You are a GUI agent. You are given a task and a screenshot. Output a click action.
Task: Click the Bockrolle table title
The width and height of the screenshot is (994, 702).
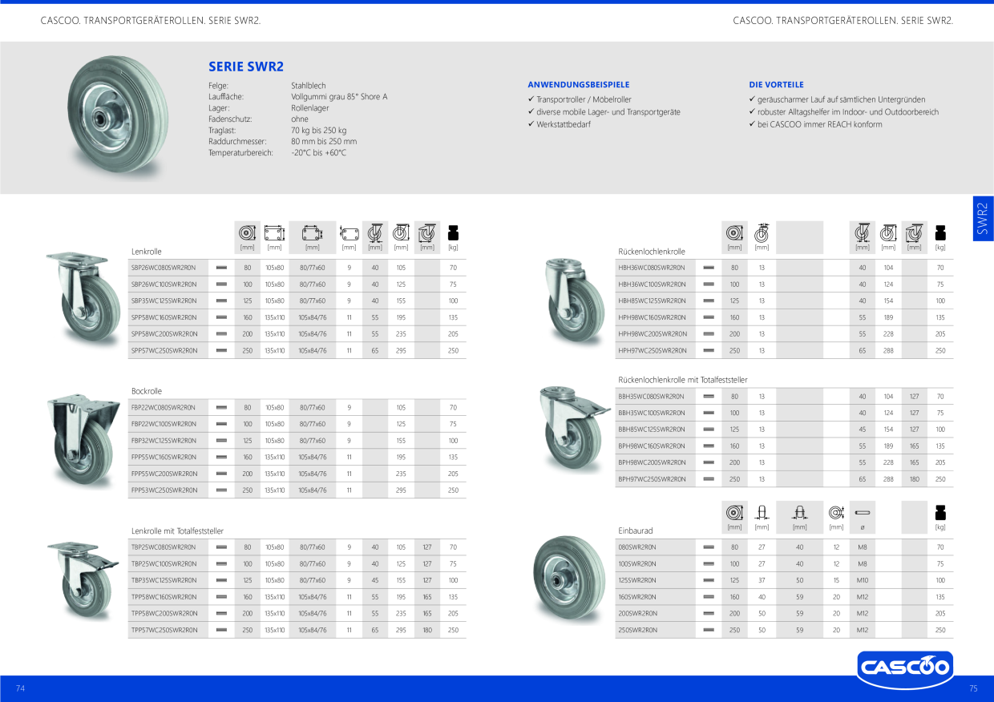tap(147, 391)
